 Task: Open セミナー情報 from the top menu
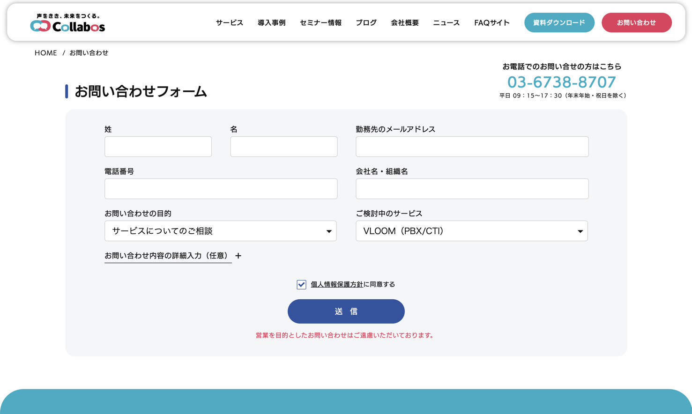click(320, 22)
